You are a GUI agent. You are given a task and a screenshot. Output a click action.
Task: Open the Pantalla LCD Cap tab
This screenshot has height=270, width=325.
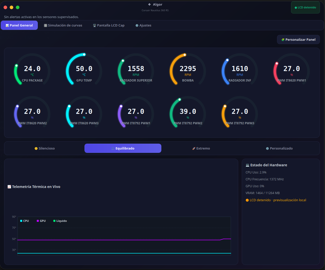(109, 25)
